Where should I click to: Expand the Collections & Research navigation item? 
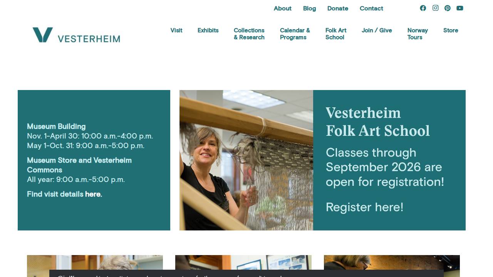(249, 34)
